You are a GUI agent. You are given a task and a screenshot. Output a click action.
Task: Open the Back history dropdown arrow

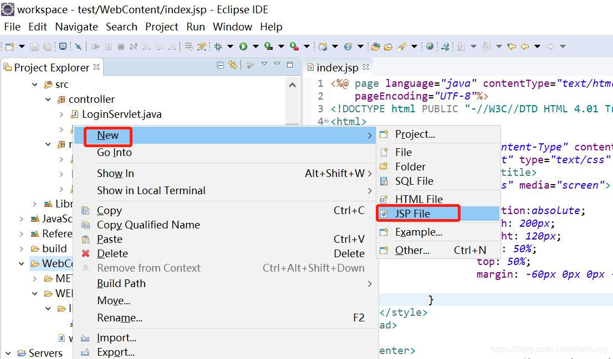point(538,46)
